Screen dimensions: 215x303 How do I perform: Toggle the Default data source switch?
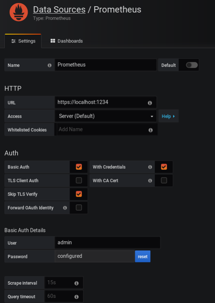coord(191,65)
